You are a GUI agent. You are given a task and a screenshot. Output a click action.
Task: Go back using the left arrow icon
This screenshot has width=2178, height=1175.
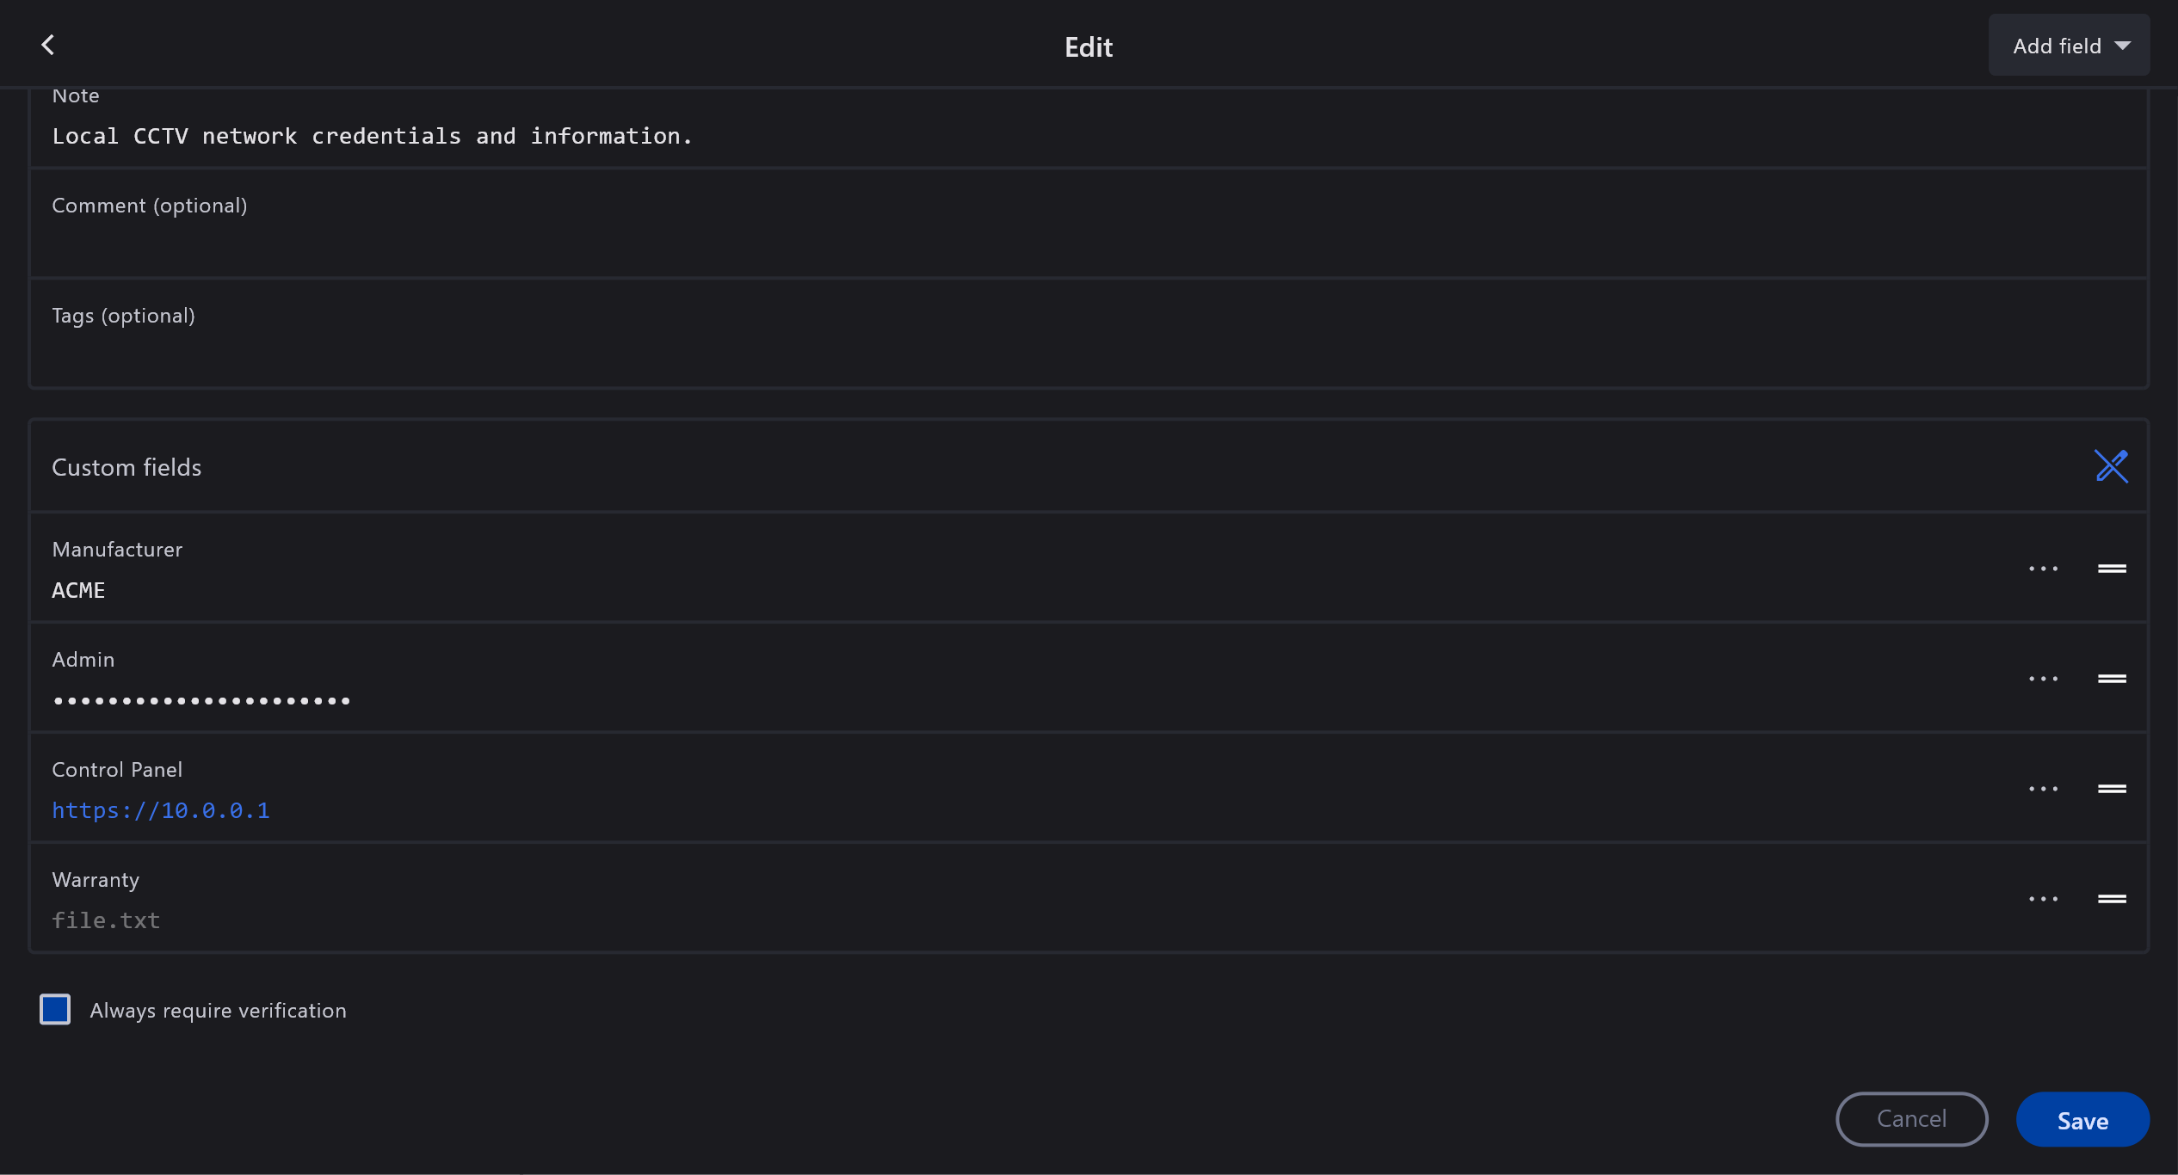pos(48,45)
